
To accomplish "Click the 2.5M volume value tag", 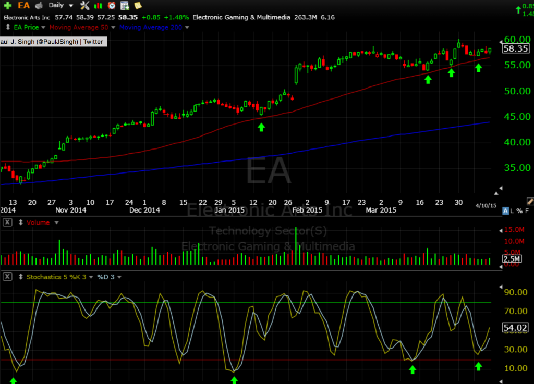I will 512,259.
